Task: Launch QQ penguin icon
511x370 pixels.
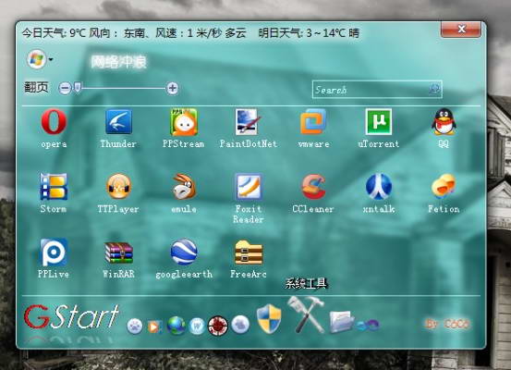Action: [x=444, y=122]
